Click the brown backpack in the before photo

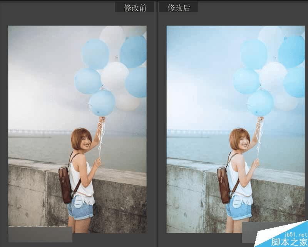point(65,185)
